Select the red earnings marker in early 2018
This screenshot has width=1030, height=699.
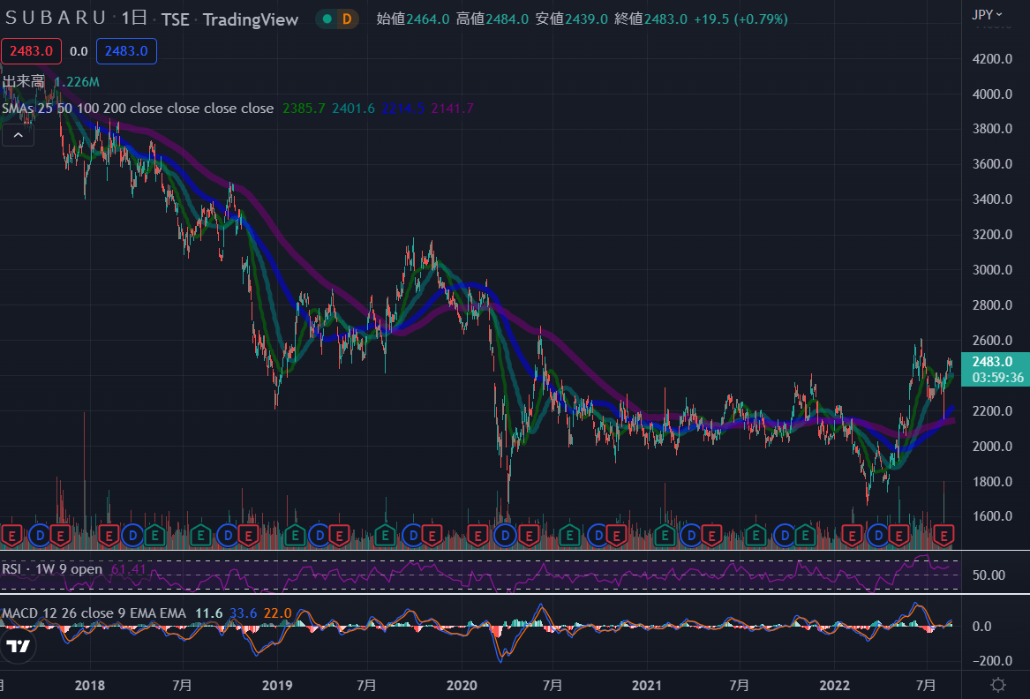pos(109,536)
